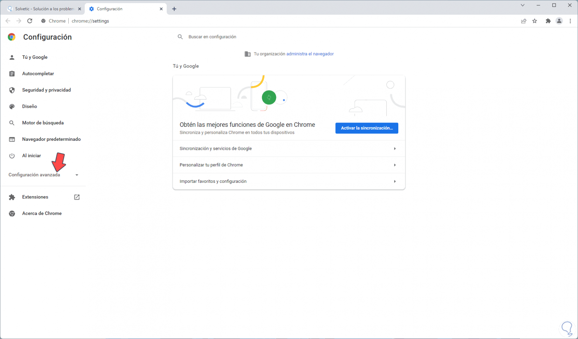Open Sincronización y servicios de Google row
578x339 pixels.
point(289,149)
